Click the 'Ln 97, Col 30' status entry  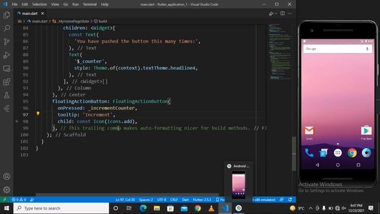125,200
